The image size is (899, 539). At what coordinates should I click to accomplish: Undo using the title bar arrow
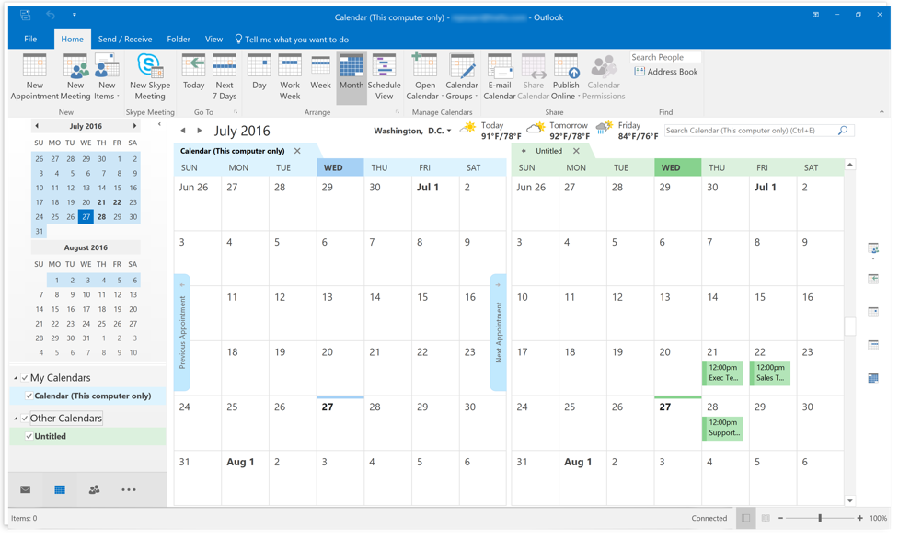coord(51,16)
